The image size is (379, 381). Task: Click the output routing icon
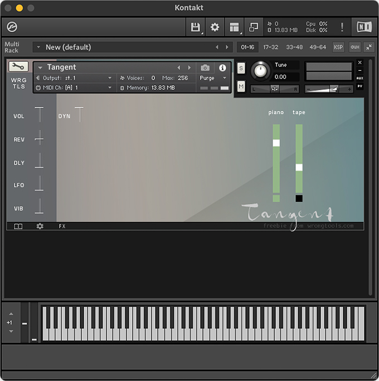pyautogui.click(x=38, y=78)
